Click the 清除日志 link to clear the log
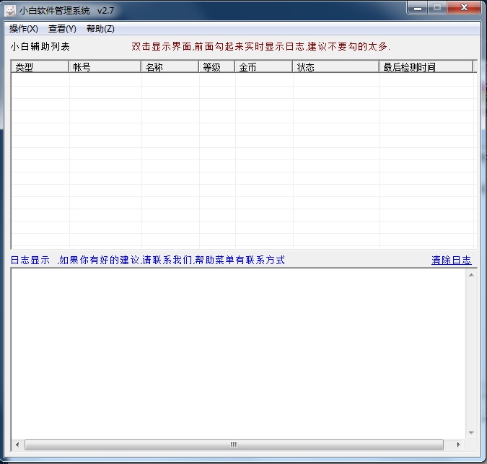487x464 pixels. click(x=451, y=260)
